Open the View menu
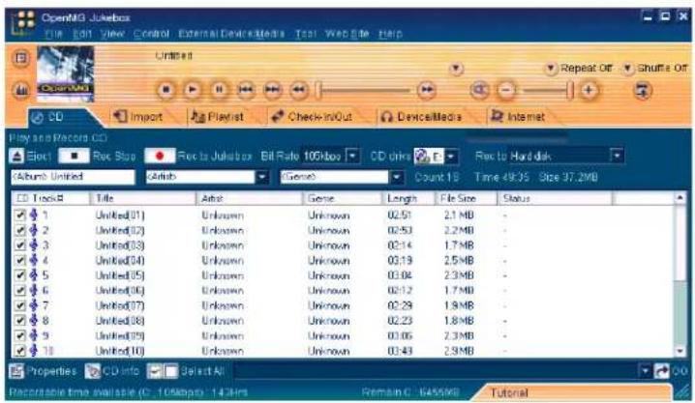Viewport: 695px width, 403px height. 112,34
